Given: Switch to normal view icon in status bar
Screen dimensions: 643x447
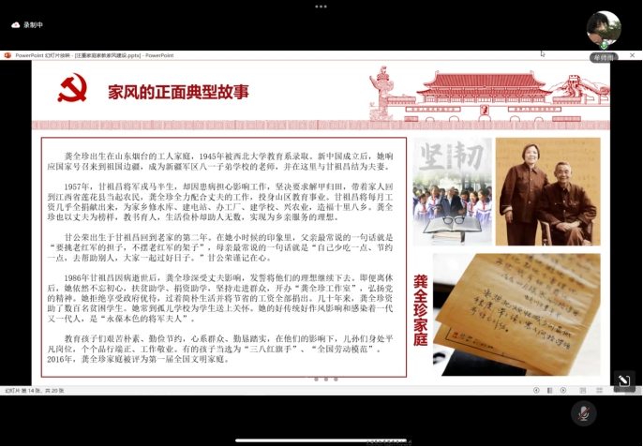Looking at the screenshot, I should point(582,390).
